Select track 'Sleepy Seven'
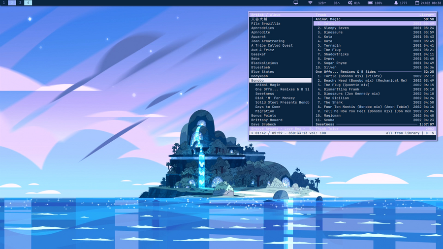Screen dimensions: 443x249 tap(336, 28)
